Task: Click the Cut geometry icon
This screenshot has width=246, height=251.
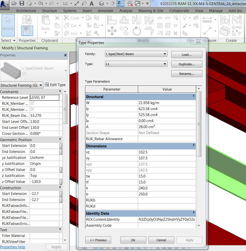Action: (66, 26)
